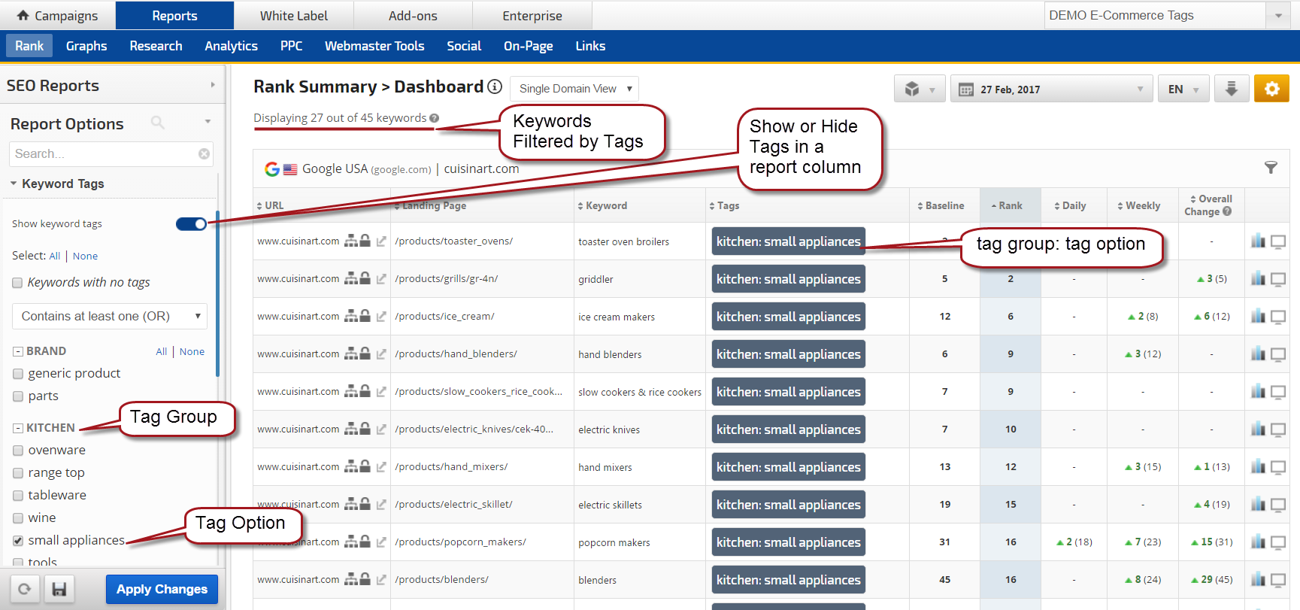
Task: Click the clear search icon in sidebar
Action: click(204, 154)
